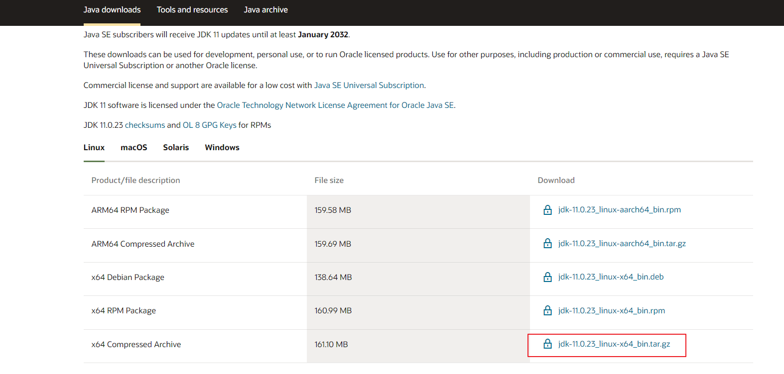
Task: Click the 'File size' column header
Action: (x=329, y=180)
